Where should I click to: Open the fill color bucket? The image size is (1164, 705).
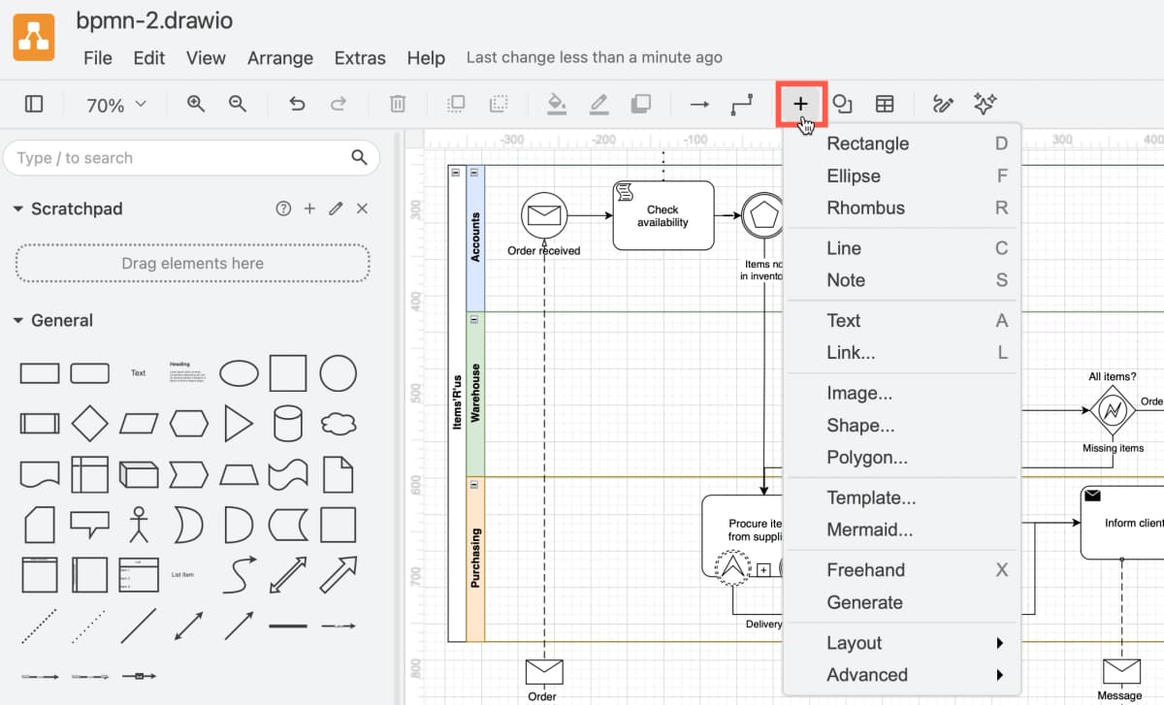557,104
